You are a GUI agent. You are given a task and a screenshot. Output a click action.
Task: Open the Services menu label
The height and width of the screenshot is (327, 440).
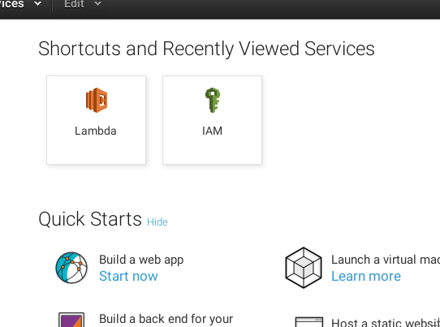[x=12, y=4]
